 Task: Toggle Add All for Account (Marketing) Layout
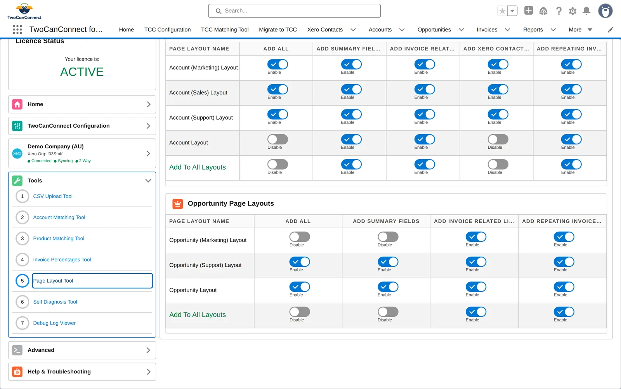278,64
